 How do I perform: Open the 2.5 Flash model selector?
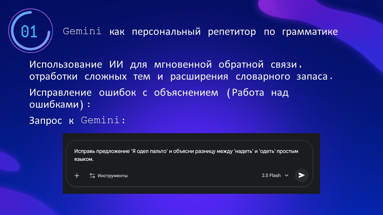point(271,175)
